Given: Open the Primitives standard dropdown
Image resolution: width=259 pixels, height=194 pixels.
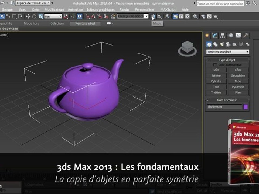Looking at the screenshot, I should pos(227,52).
